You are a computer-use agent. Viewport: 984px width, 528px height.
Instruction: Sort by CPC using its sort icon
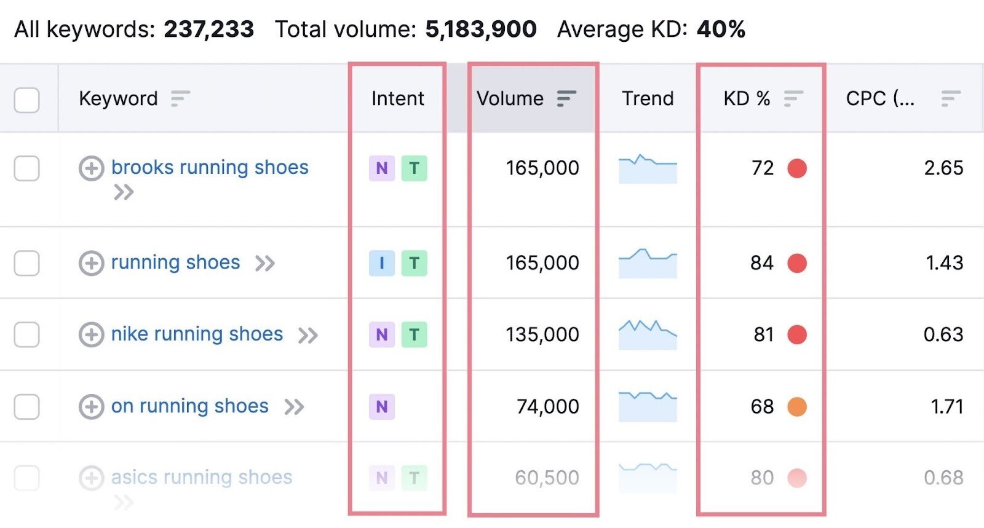pyautogui.click(x=951, y=98)
